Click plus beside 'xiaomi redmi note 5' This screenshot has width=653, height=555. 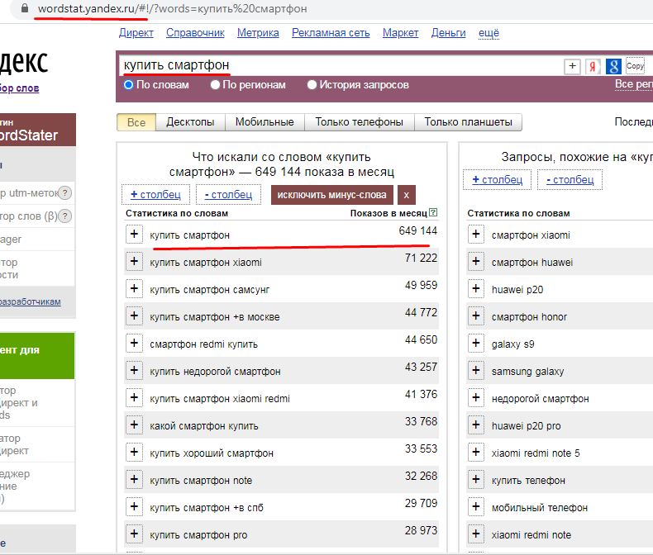pyautogui.click(x=476, y=453)
